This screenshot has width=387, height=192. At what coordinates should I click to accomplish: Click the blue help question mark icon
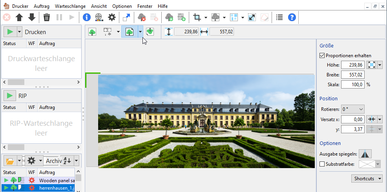click(x=292, y=17)
